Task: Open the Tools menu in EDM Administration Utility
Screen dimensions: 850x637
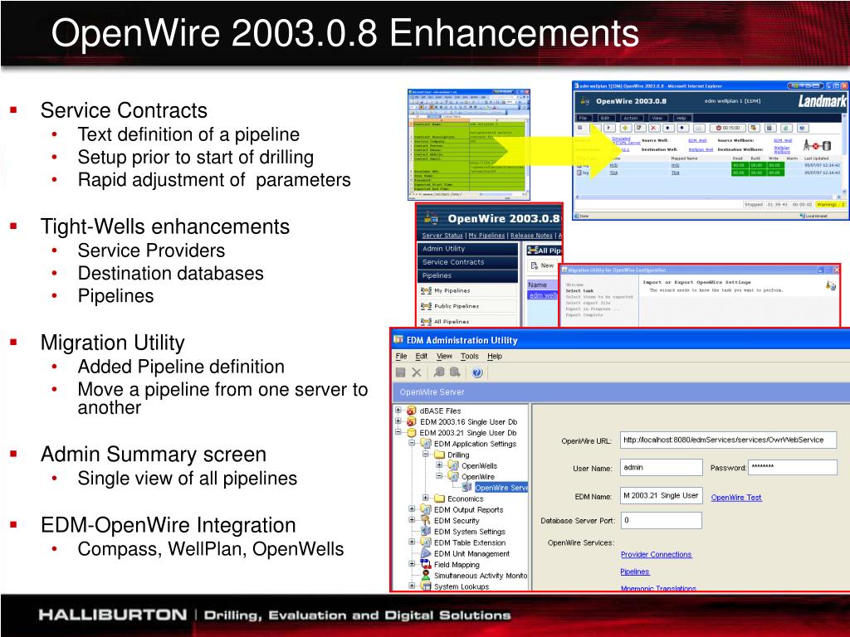Action: point(470,357)
